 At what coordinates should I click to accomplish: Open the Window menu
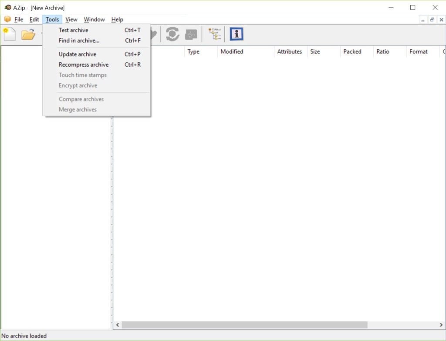[94, 20]
